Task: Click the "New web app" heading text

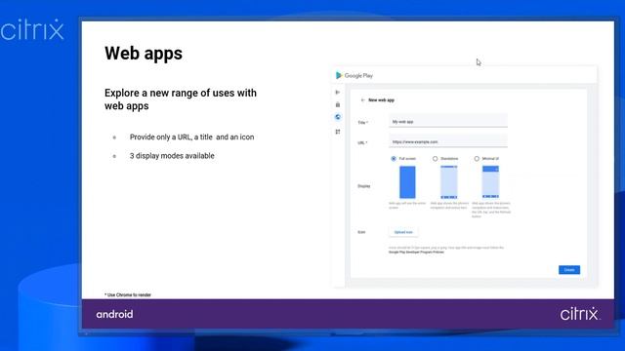Action: (381, 100)
